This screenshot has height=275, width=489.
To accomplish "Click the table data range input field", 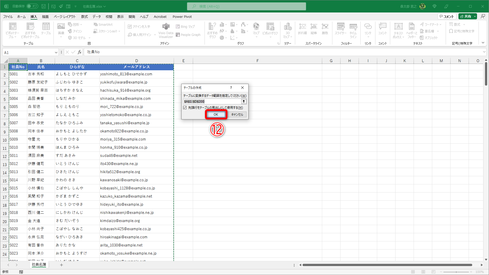I will click(212, 101).
